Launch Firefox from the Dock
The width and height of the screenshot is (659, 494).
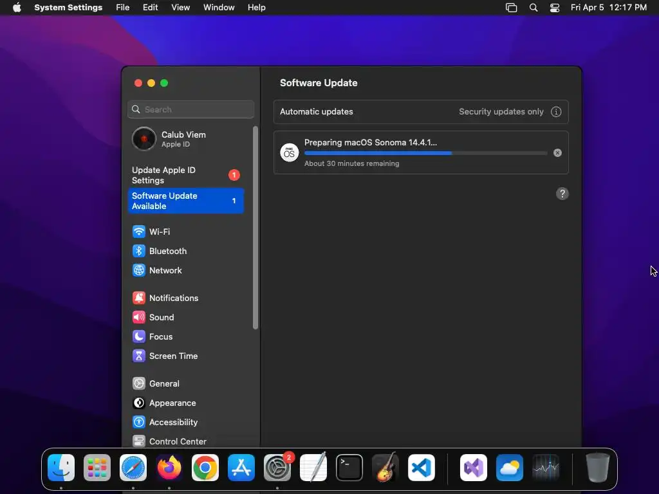coord(169,468)
